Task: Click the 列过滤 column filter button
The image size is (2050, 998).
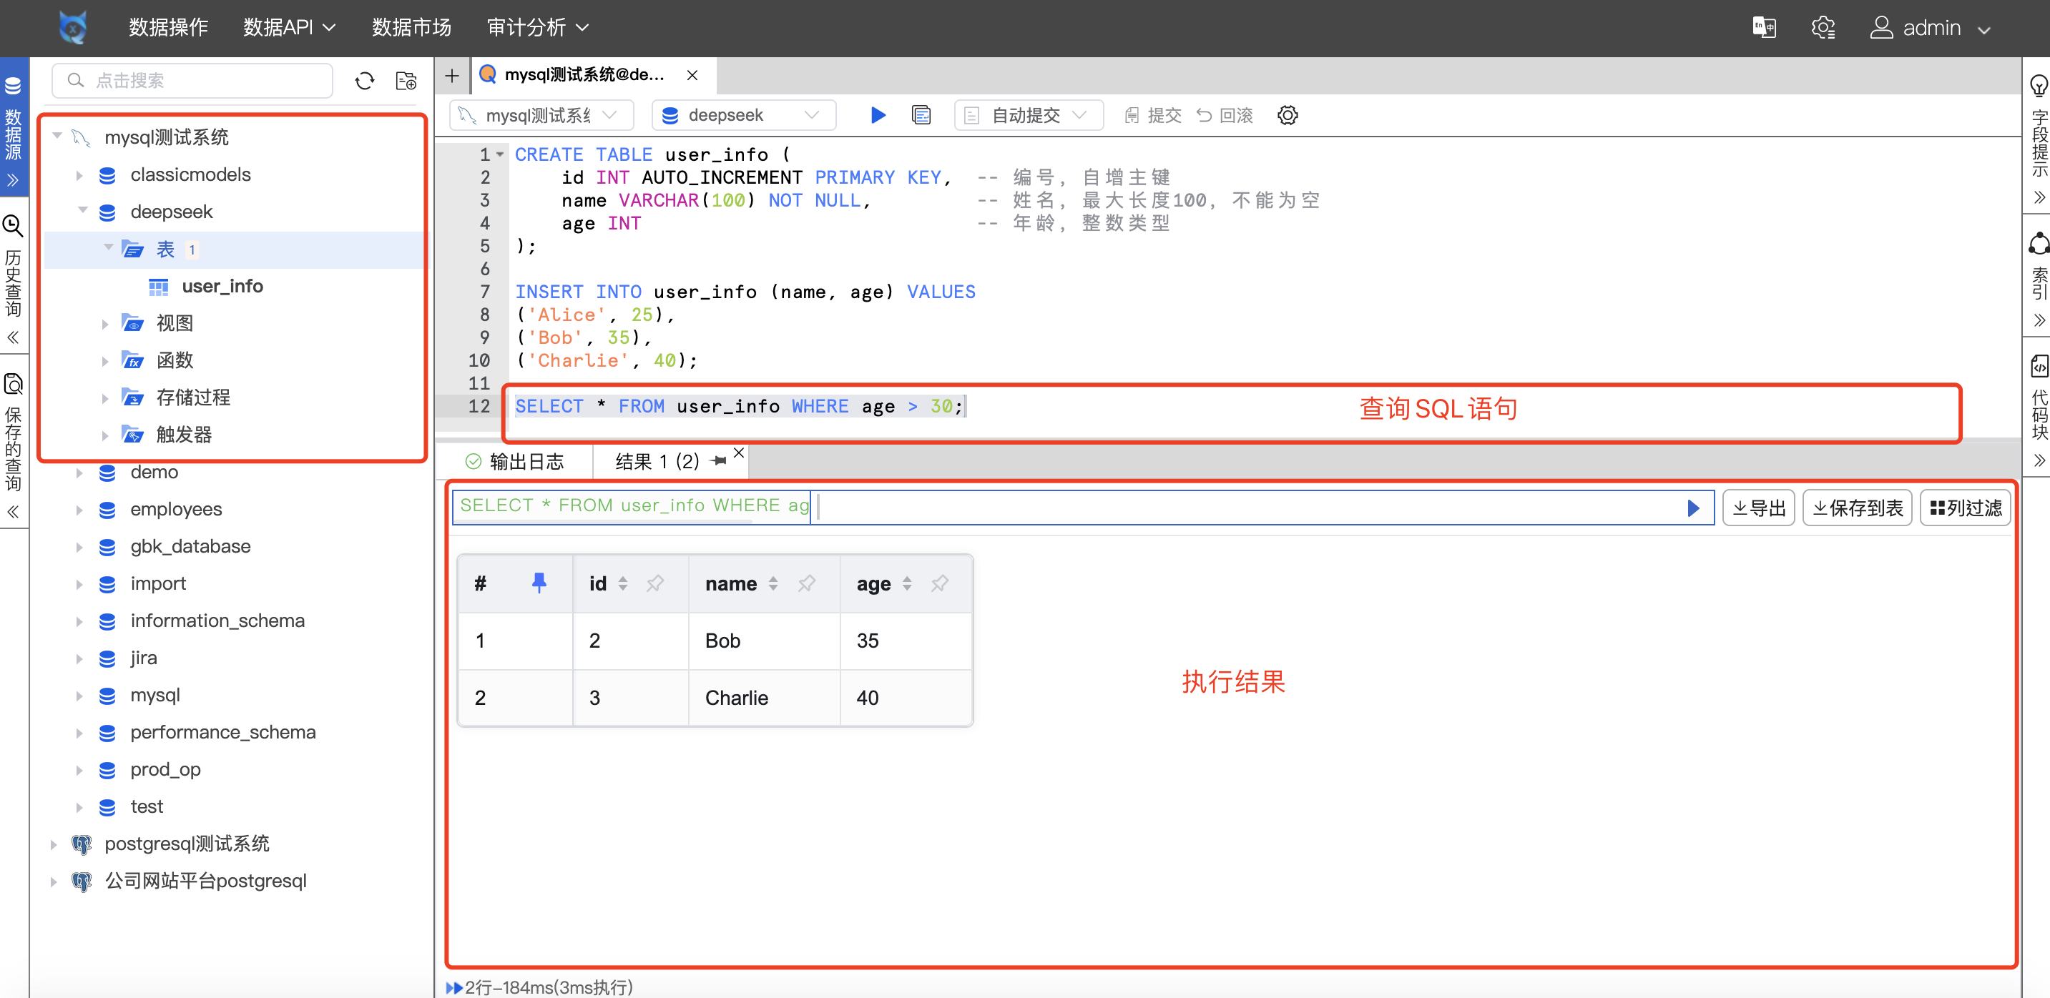Action: [x=1966, y=508]
